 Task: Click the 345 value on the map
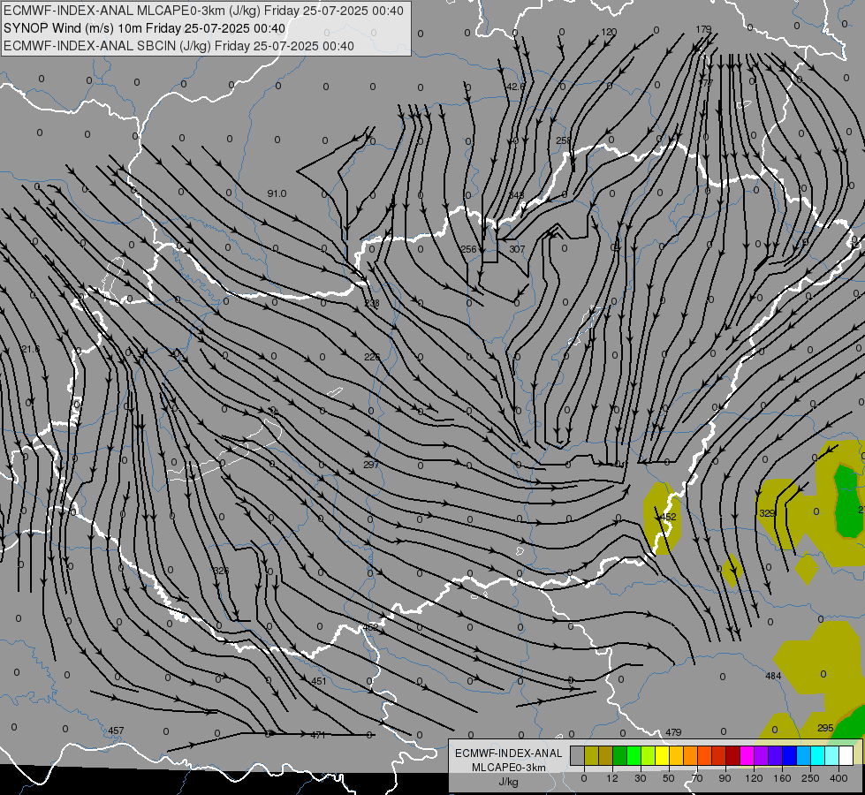click(516, 195)
